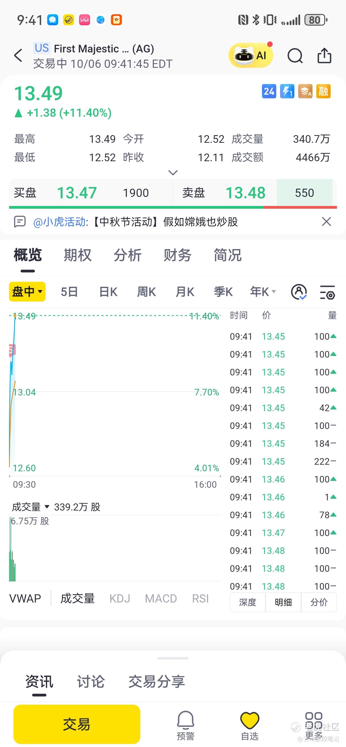Screen dimensions: 346x747
Task: Tap the trade row with volume 184
Action: [283, 443]
